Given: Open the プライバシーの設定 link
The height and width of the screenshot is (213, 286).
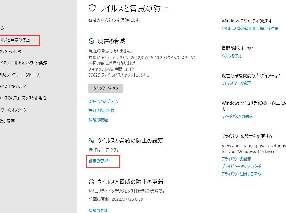Looking at the screenshot, I should click(236, 159).
